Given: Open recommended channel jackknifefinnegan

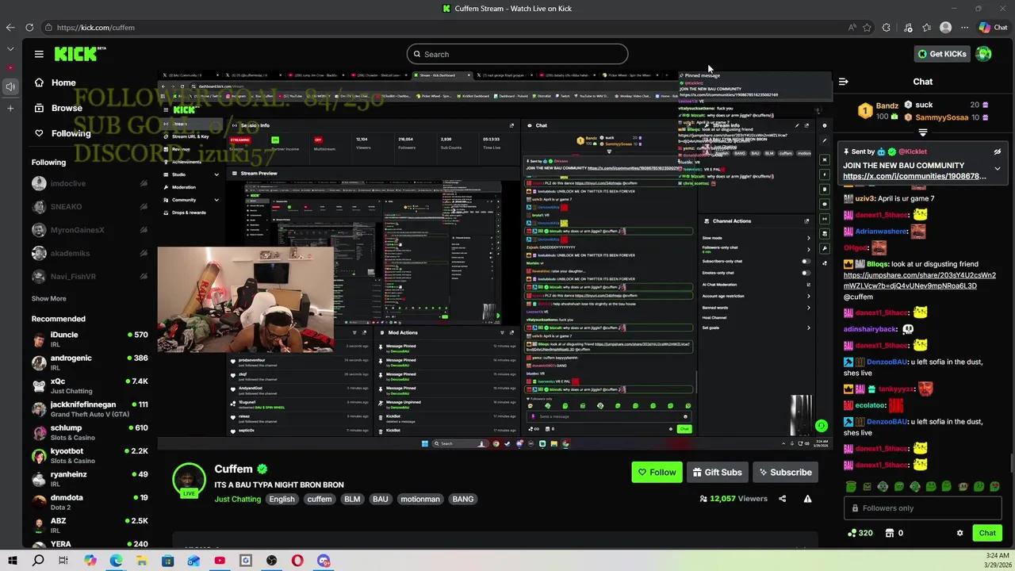Looking at the screenshot, I should pos(90,409).
